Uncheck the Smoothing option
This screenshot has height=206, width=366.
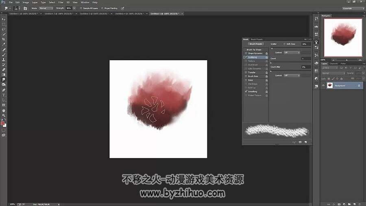tap(246, 92)
